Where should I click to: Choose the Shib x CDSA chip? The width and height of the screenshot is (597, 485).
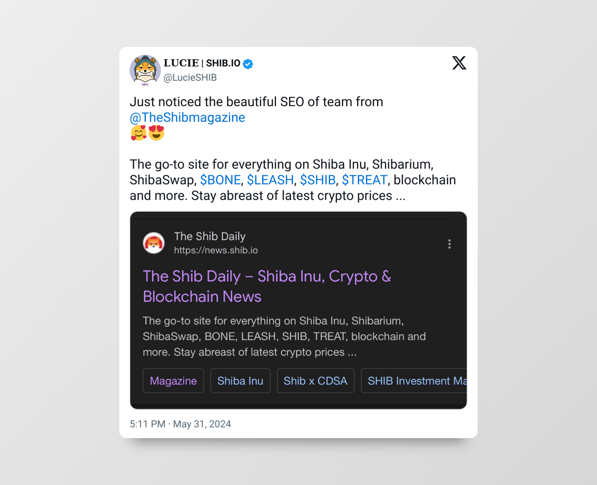[315, 381]
